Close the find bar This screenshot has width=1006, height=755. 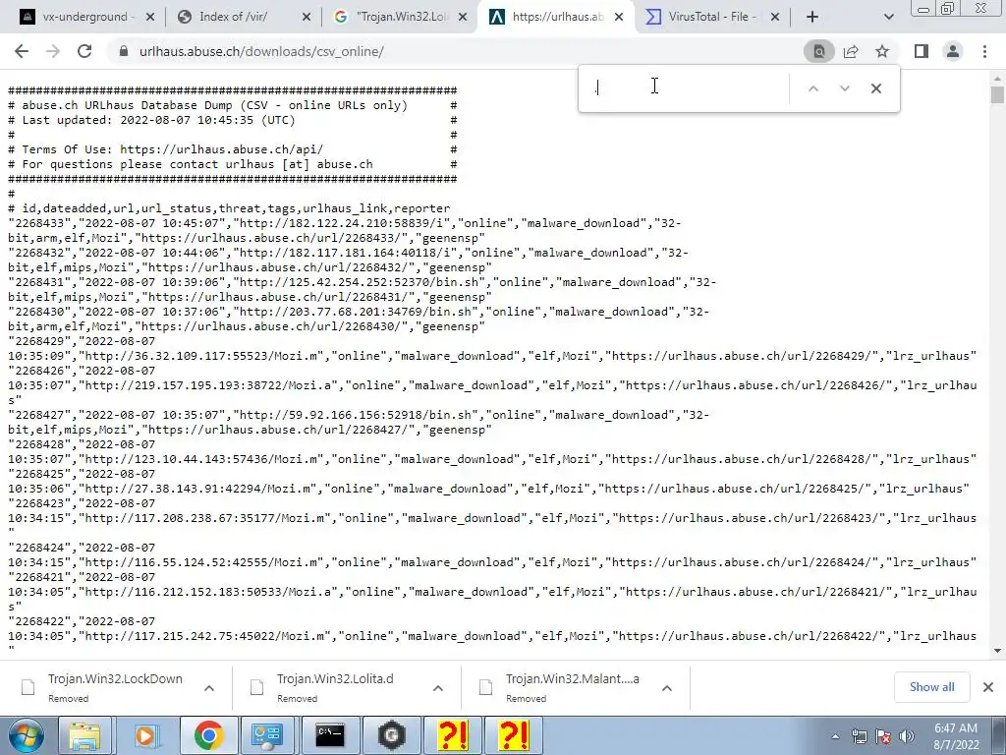(875, 88)
